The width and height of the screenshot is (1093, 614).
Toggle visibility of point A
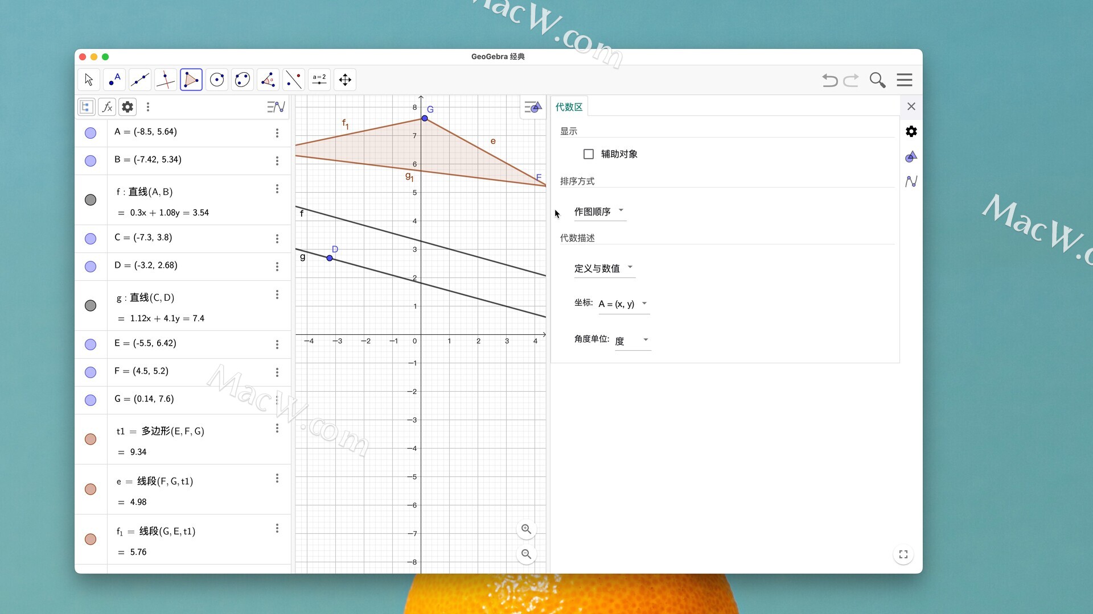(91, 133)
